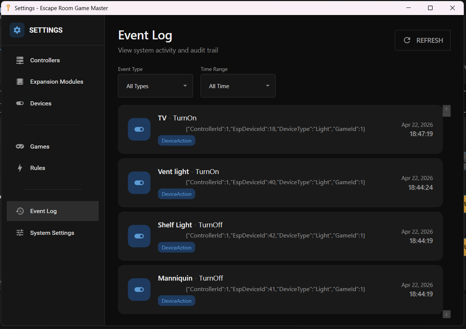Select Event Log in the sidebar
The width and height of the screenshot is (466, 329).
pos(53,211)
